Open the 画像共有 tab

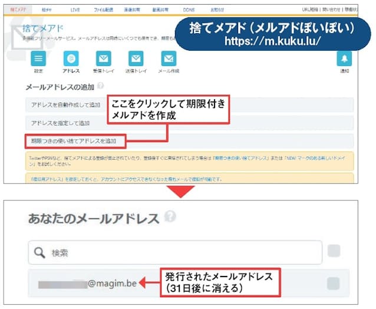point(132,10)
